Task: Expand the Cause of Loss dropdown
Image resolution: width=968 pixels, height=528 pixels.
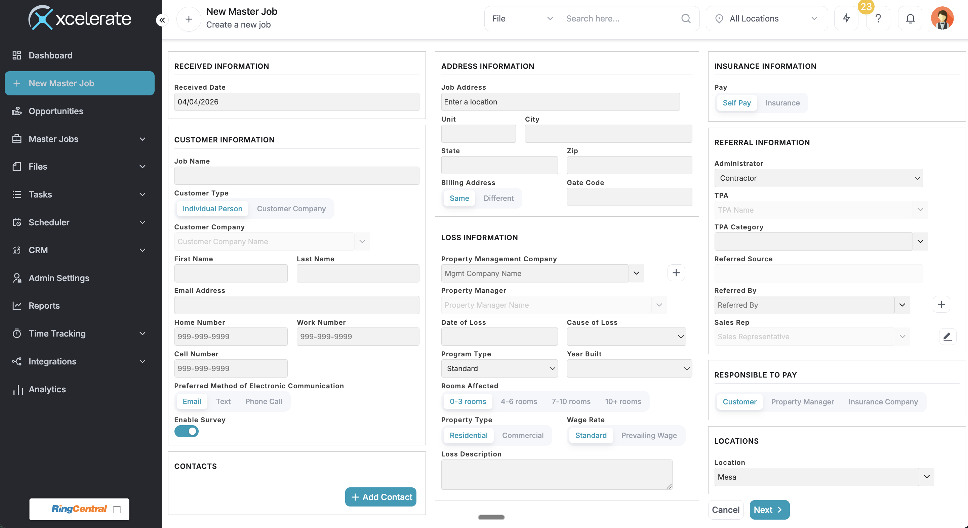Action: [x=626, y=337]
